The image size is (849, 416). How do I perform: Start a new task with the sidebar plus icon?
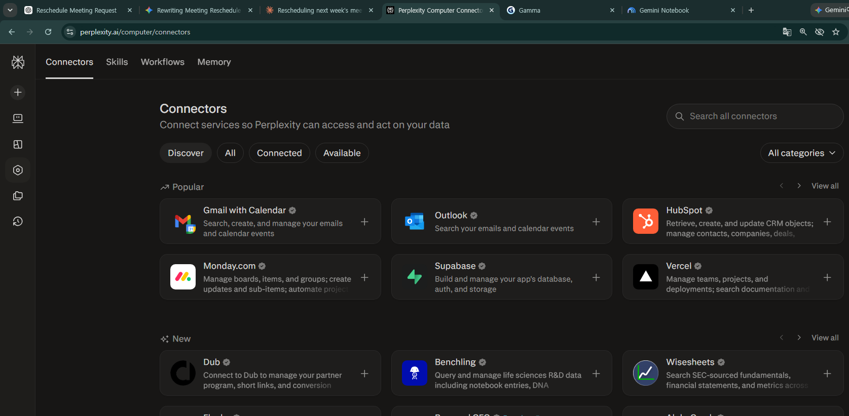[18, 92]
